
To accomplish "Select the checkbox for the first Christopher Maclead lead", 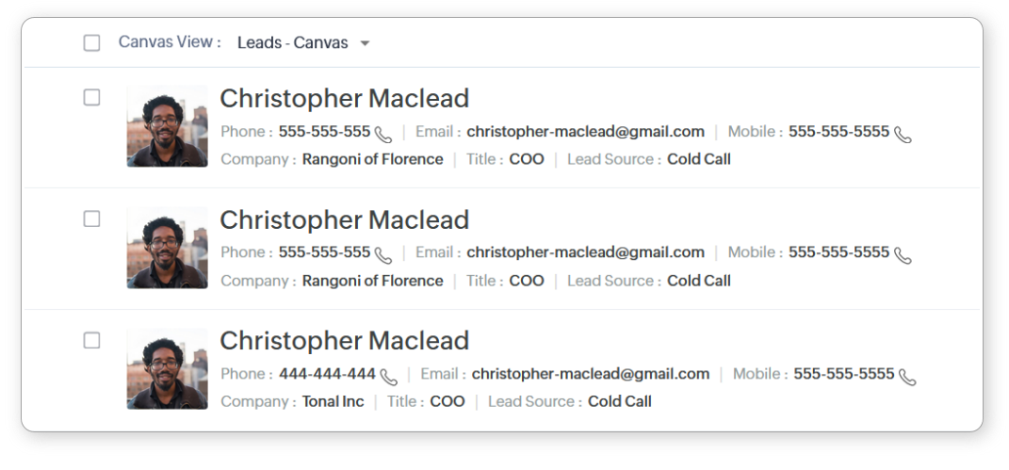I will [91, 98].
